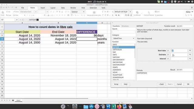Open the terminal from the dock
The image size is (194, 109).
[x=69, y=106]
